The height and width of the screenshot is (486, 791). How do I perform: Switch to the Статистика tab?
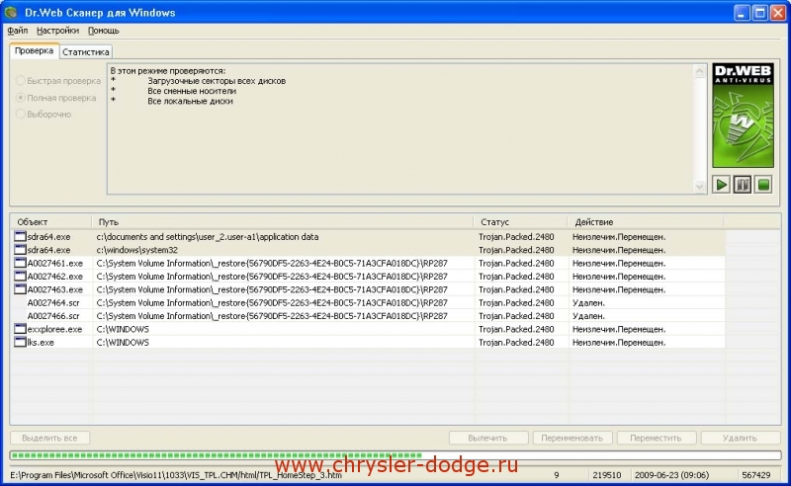(86, 52)
